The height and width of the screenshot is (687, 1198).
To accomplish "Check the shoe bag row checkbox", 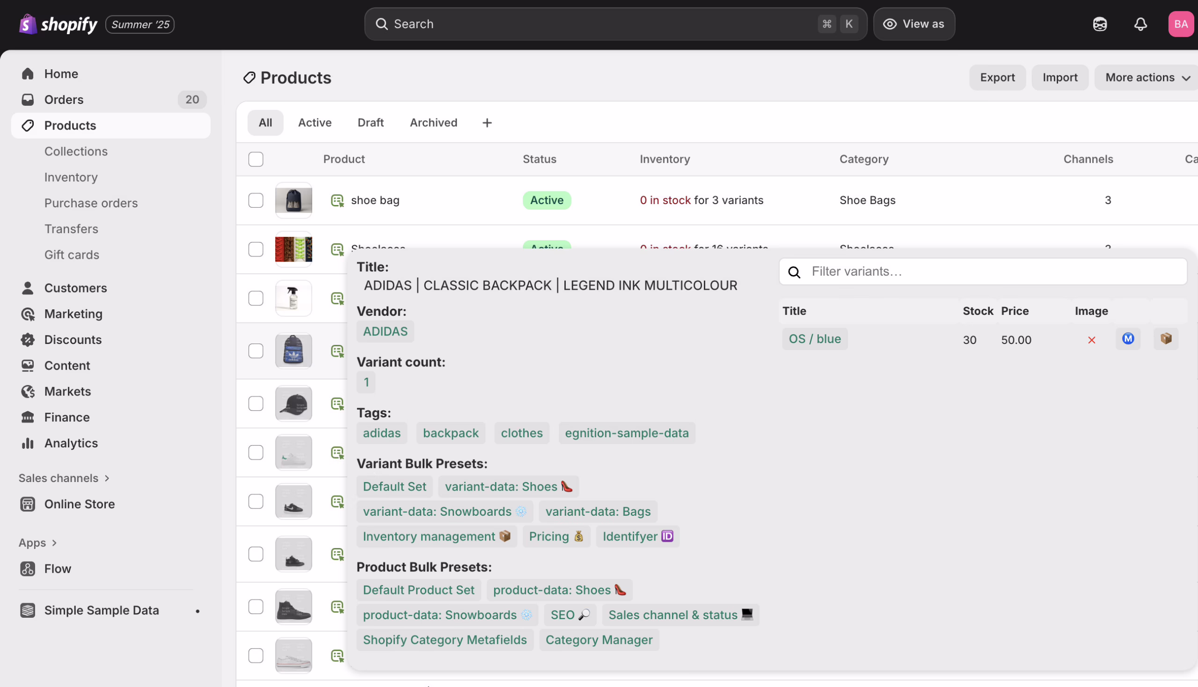I will 256,201.
